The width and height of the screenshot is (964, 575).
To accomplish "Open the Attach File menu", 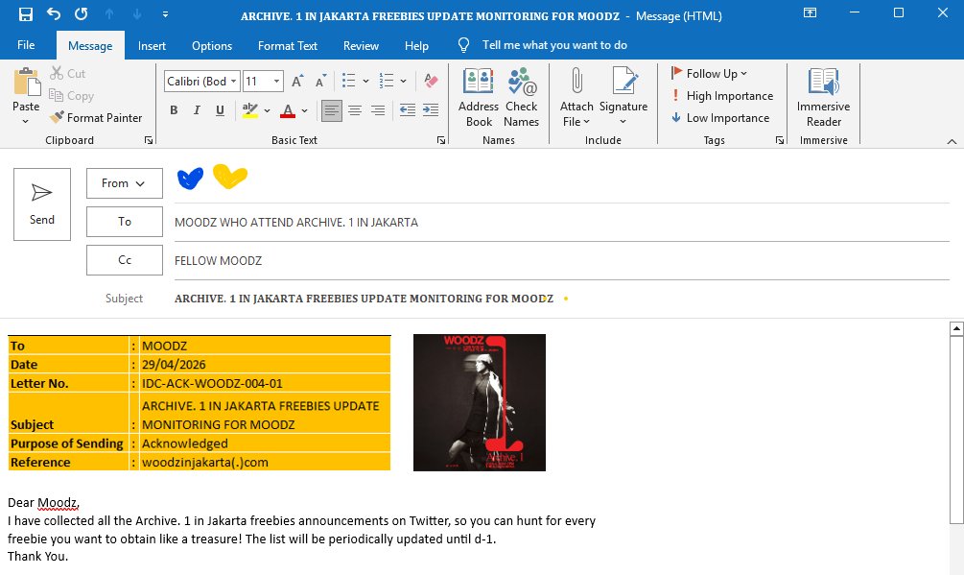I will (x=576, y=97).
